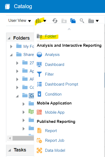Select Analysis pie chart icon

(x=39, y=55)
